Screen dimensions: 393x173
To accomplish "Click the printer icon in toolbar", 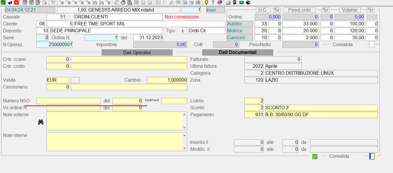I will tap(123, 3).
